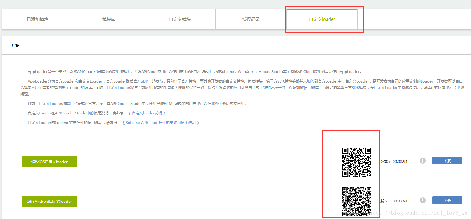The image size is (471, 219).
Task: Click the 编译iOS自定义loader button
Action: click(x=49, y=162)
